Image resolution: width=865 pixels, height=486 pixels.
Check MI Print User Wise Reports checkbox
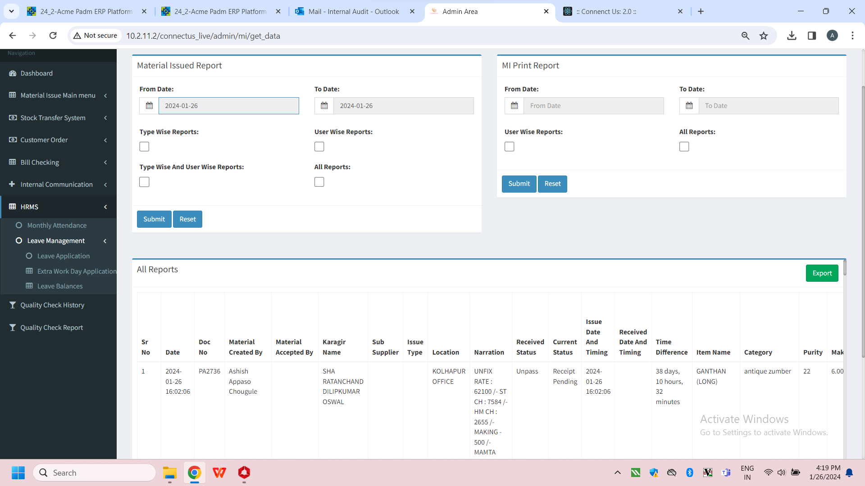tap(509, 147)
